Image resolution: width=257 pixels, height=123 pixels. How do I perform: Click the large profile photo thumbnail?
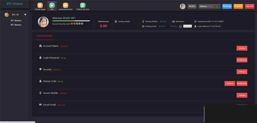coord(43,22)
